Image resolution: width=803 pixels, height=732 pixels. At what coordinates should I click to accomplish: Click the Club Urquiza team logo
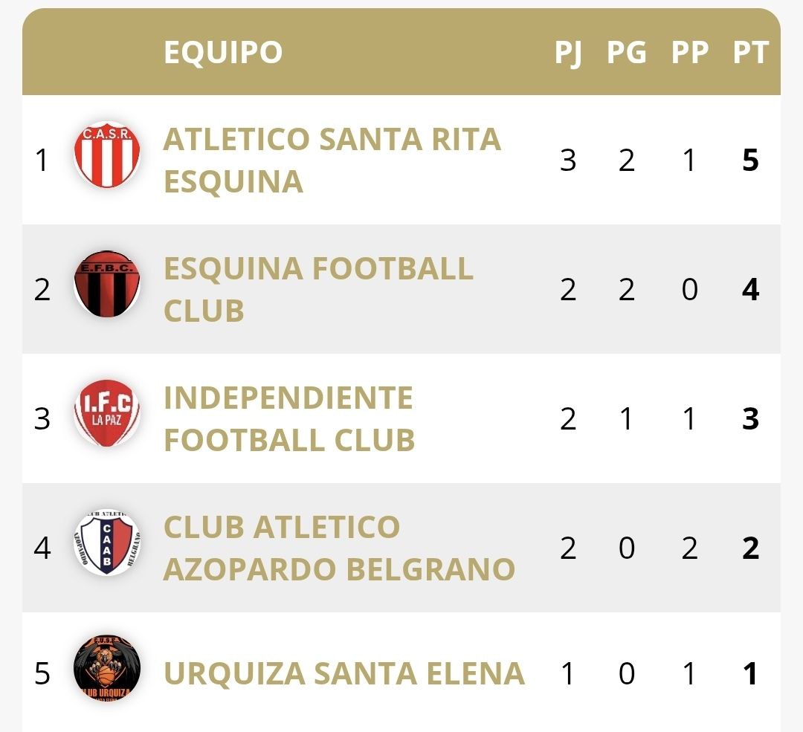(107, 669)
